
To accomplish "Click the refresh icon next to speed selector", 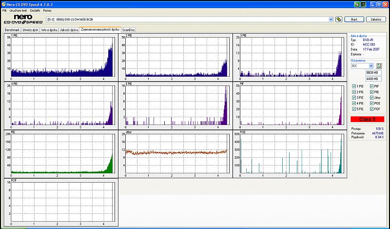I will point(378,65).
